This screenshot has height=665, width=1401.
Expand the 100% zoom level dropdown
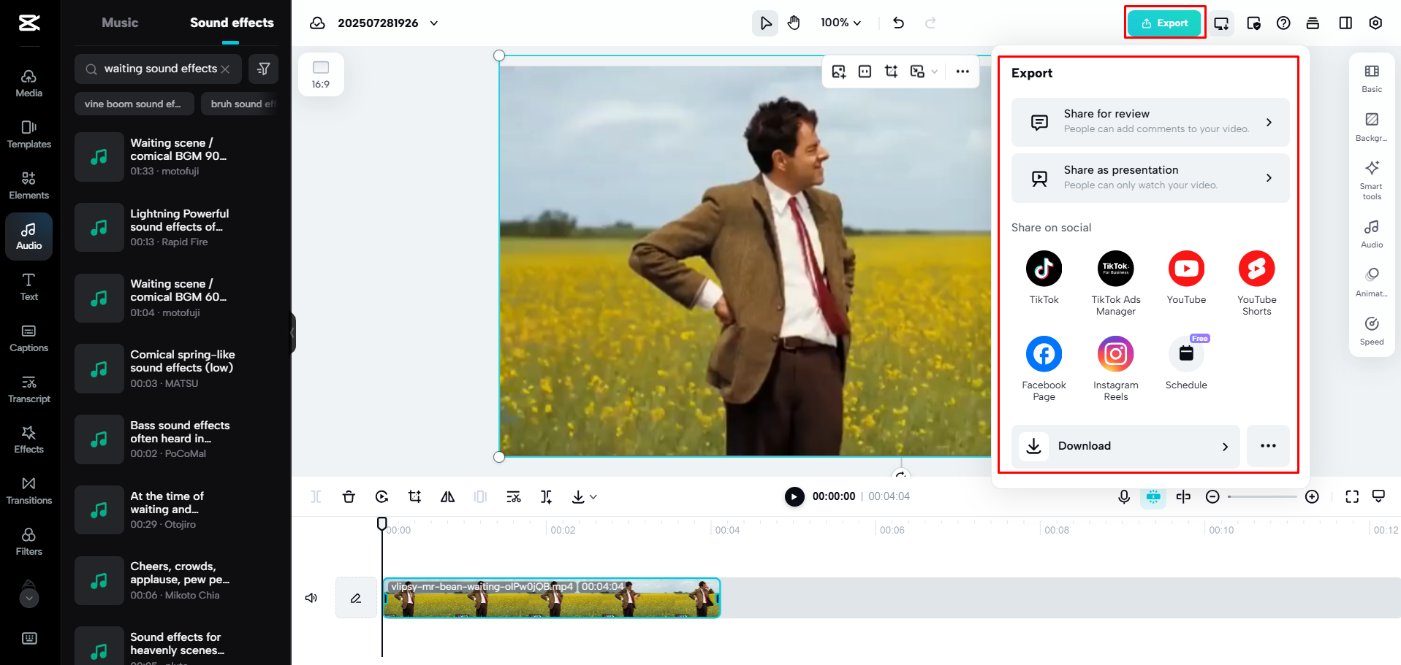tap(840, 23)
